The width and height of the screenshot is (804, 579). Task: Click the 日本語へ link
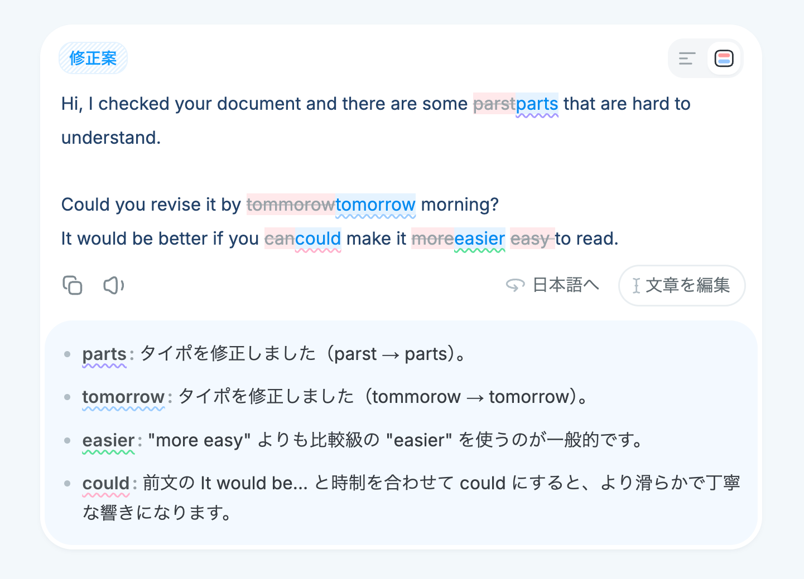pyautogui.click(x=552, y=285)
